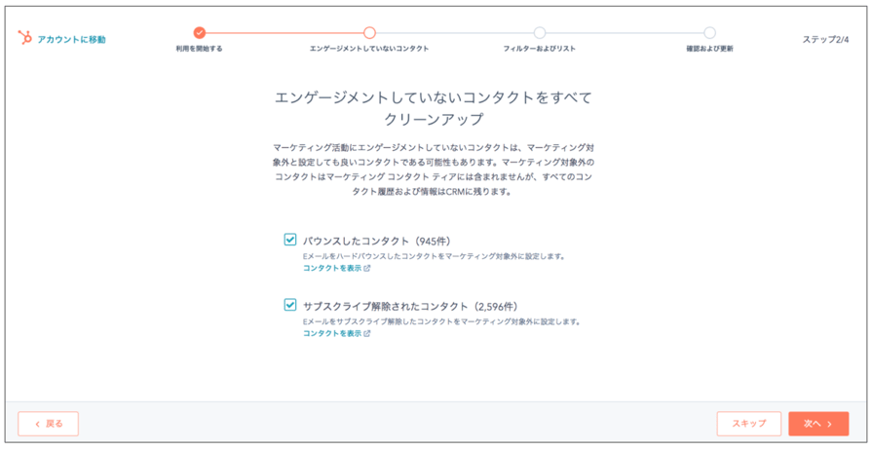Click the fourth step circle for 確認および更新
Viewport: 872px width, 451px height.
pos(709,33)
